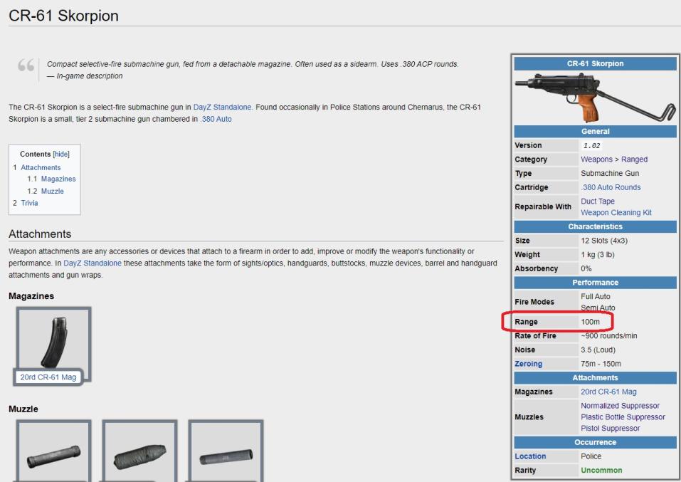Image resolution: width=681 pixels, height=482 pixels.
Task: Click the Full Auto fire mode text
Action: pyautogui.click(x=596, y=296)
